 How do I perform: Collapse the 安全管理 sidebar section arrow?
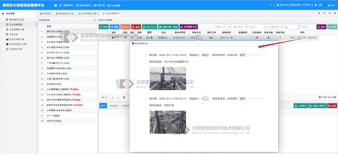tap(35, 13)
